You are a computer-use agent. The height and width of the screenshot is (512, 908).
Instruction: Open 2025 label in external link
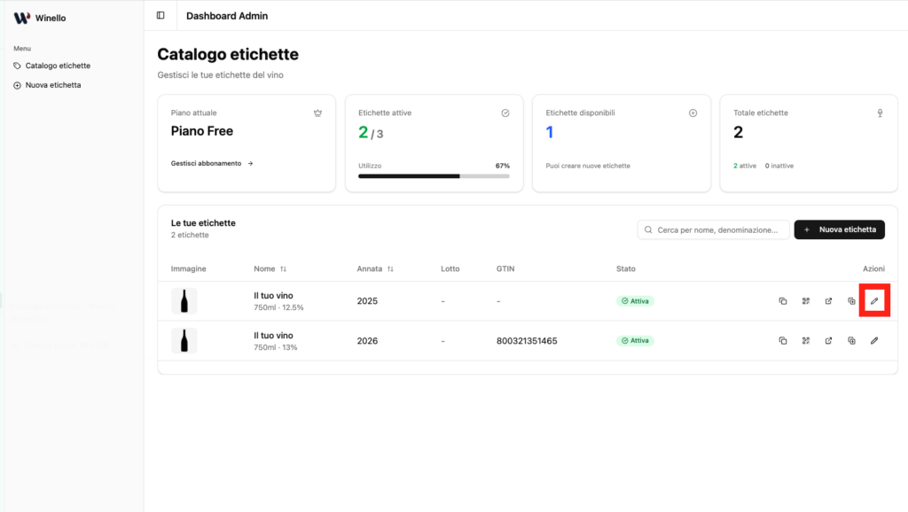coord(828,301)
